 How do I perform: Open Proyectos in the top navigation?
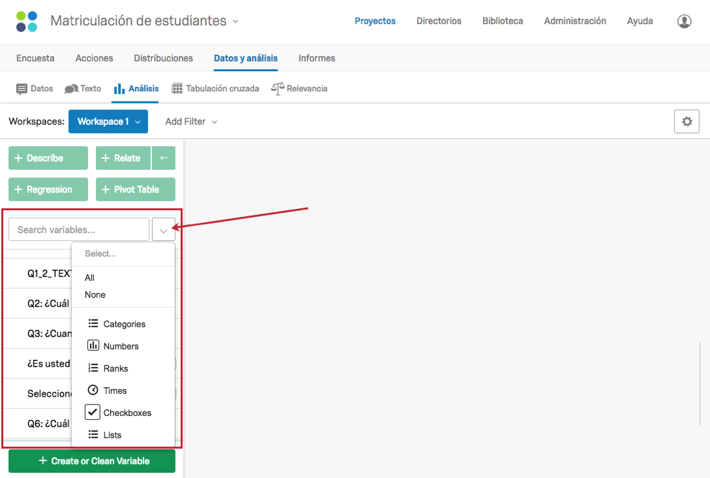coord(375,21)
